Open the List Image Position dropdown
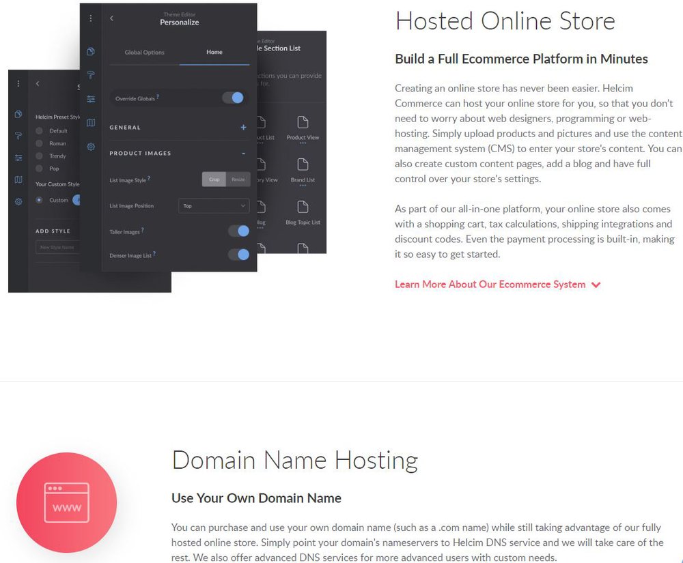The width and height of the screenshot is (683, 563). pos(214,205)
